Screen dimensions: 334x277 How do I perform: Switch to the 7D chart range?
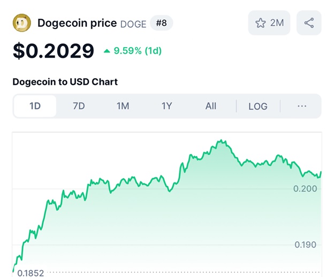(79, 106)
